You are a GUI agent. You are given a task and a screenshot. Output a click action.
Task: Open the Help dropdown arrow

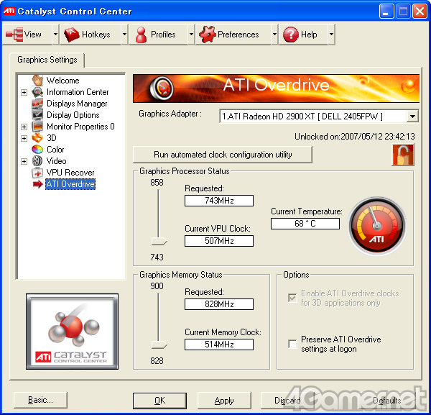(x=331, y=35)
